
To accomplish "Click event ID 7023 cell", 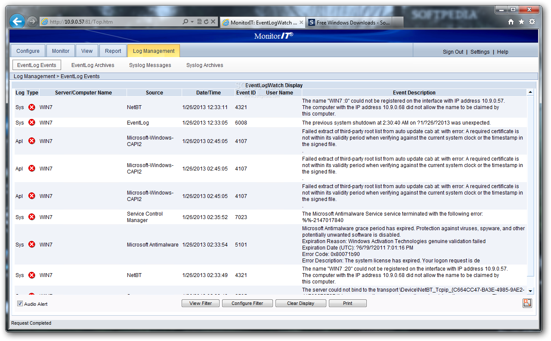I will 241,217.
